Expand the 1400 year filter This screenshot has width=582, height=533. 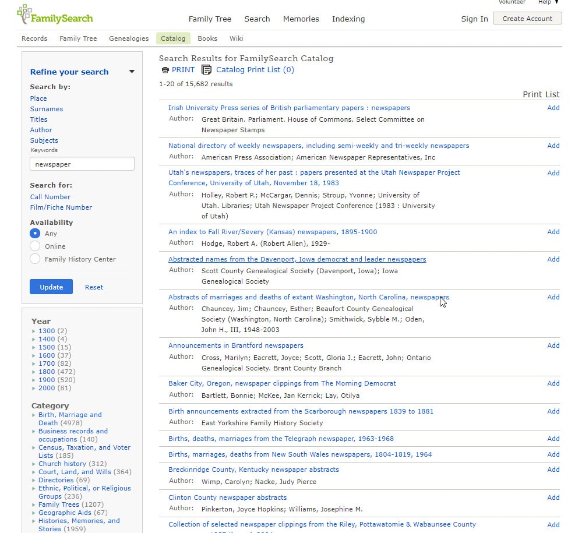point(34,339)
